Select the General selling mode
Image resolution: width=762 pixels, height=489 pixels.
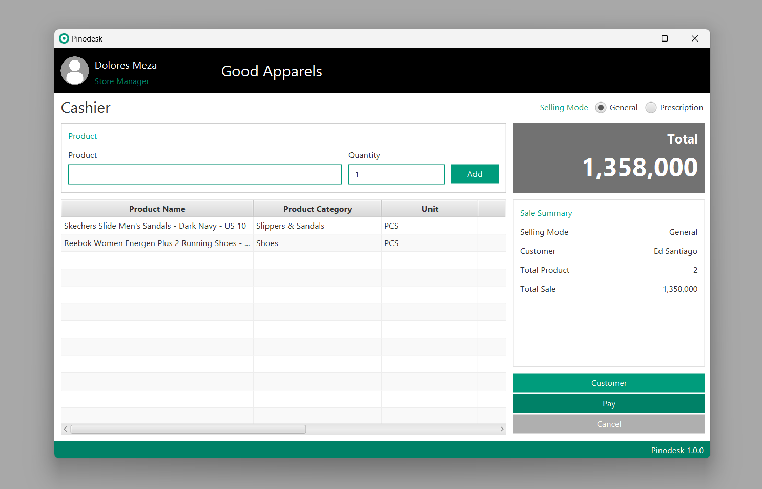(601, 108)
